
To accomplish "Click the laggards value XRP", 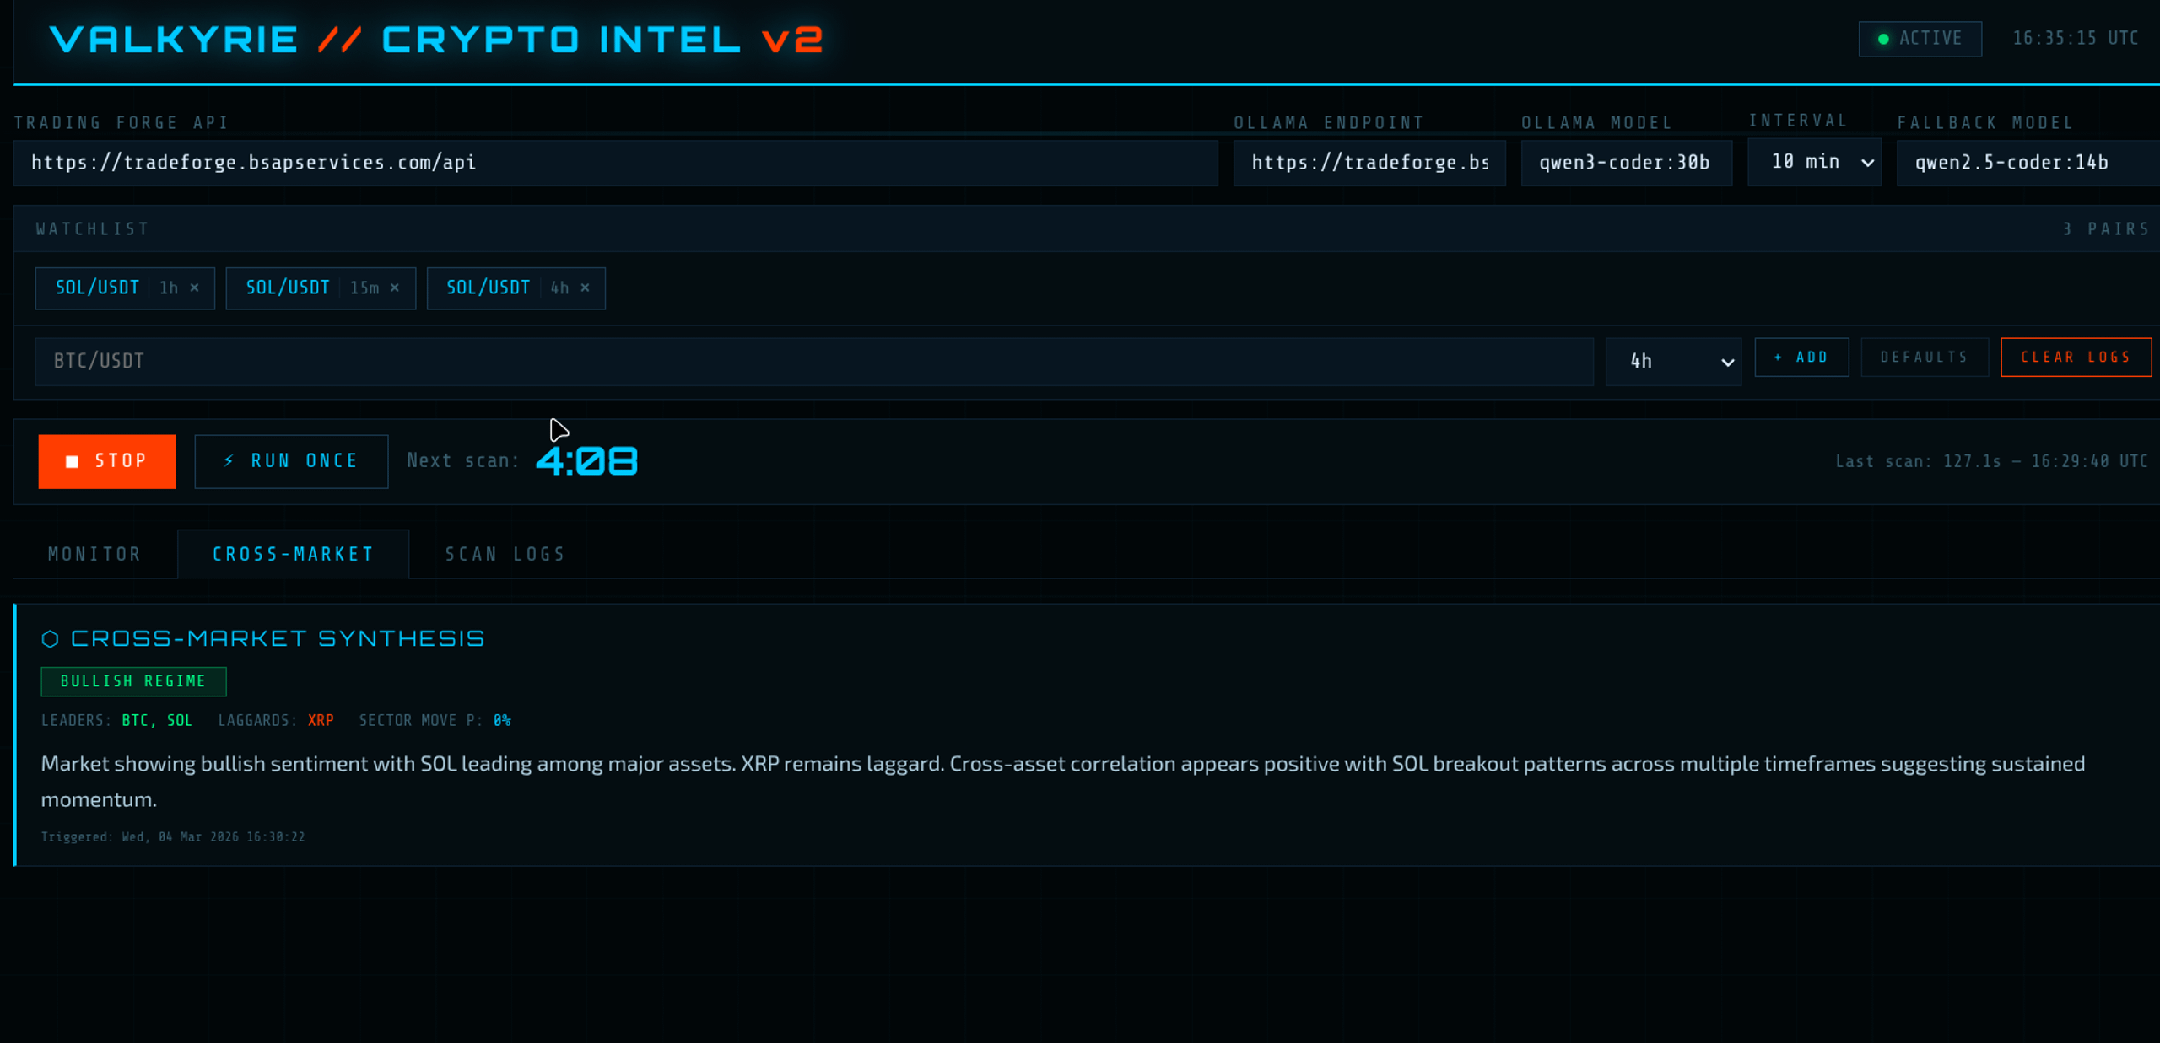I will click(321, 721).
